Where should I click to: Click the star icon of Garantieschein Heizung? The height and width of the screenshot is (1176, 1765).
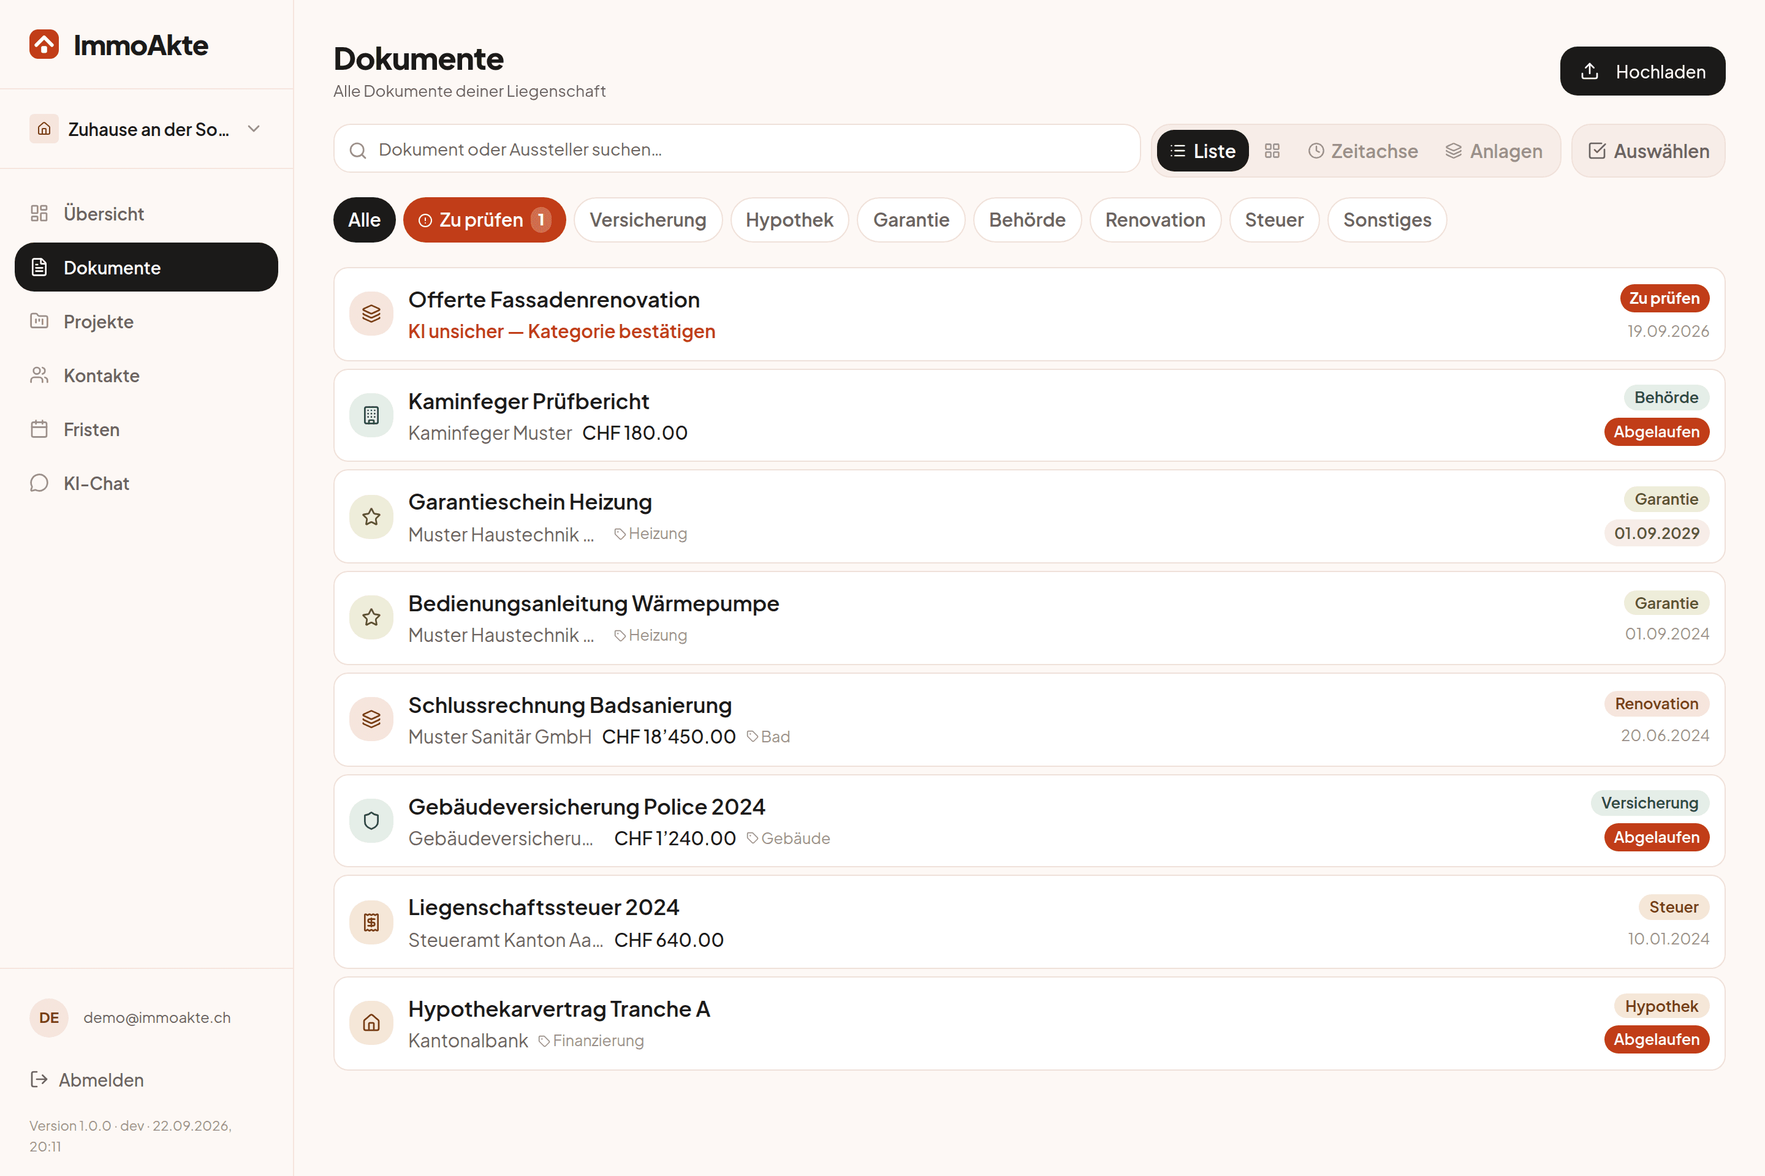[x=371, y=517]
